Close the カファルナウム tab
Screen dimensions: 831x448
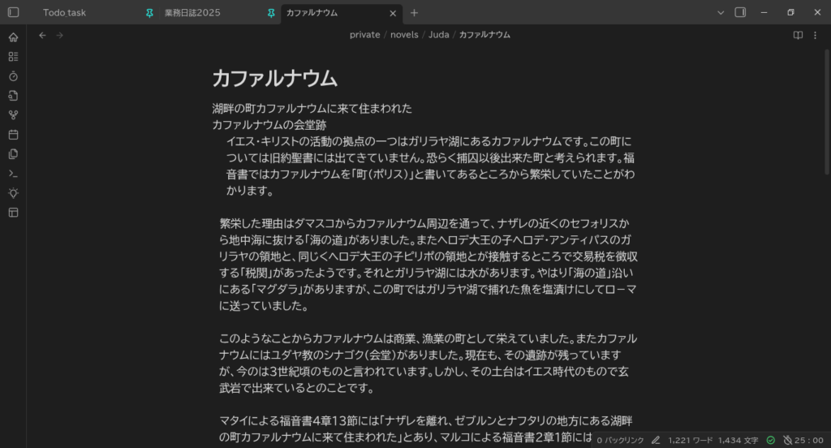pos(393,13)
